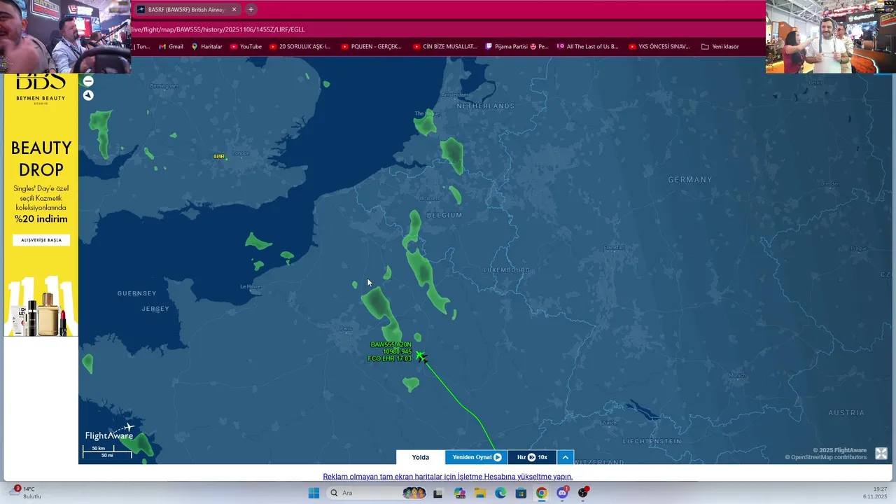Select the Yolda status tab
This screenshot has height=504, width=896.
[x=421, y=457]
